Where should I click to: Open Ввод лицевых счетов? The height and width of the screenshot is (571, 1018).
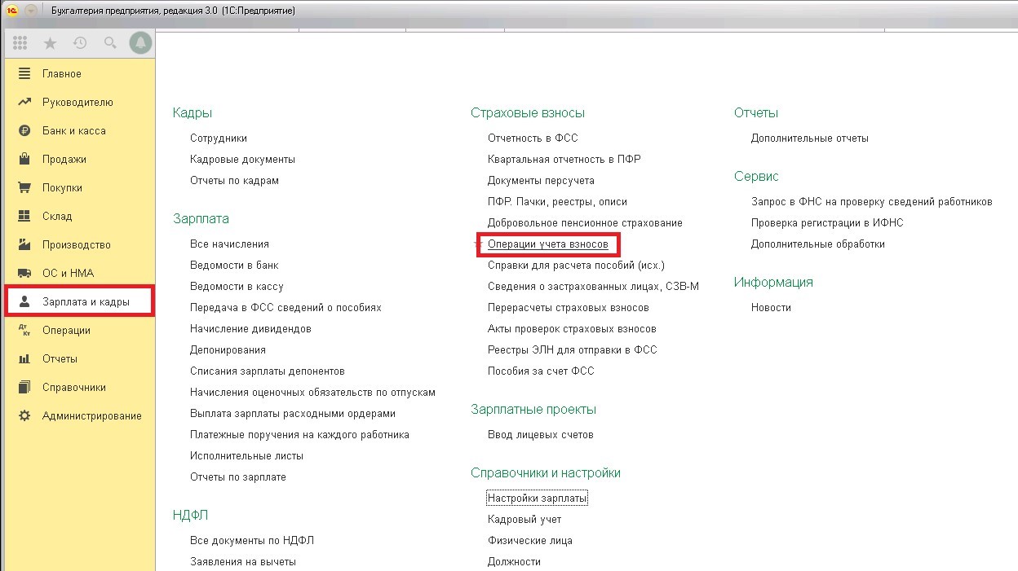click(541, 435)
